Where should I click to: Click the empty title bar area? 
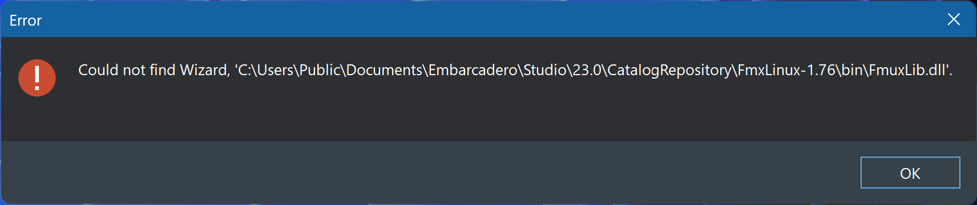(485, 19)
